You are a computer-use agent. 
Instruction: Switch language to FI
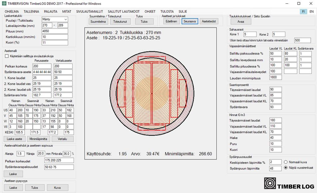303,11
